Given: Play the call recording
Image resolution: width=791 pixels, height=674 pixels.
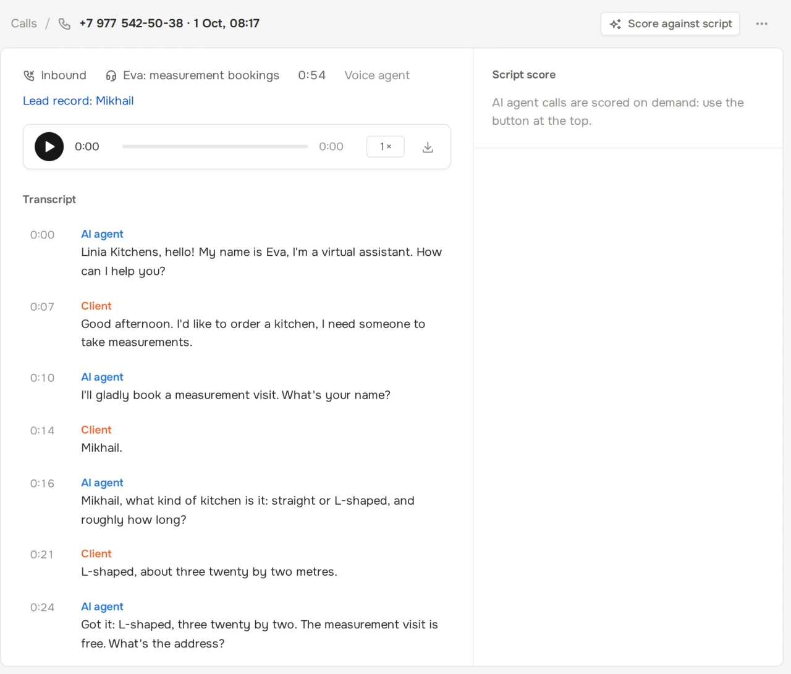Looking at the screenshot, I should pos(49,146).
